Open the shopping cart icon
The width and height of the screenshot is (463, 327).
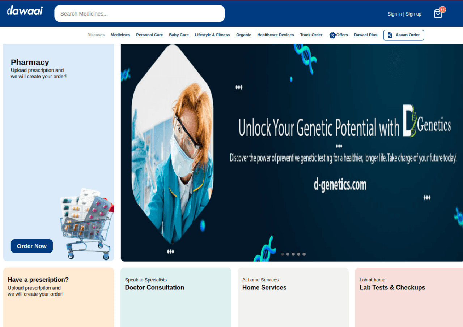point(438,14)
